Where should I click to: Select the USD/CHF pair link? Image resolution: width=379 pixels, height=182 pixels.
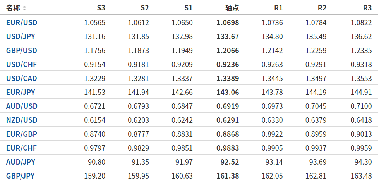pos(21,65)
